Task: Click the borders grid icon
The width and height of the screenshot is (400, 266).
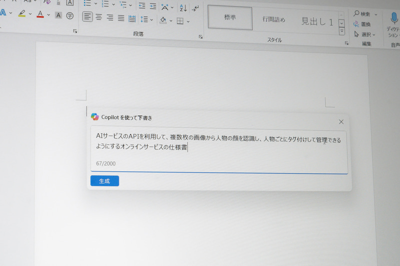Action: tap(180, 21)
